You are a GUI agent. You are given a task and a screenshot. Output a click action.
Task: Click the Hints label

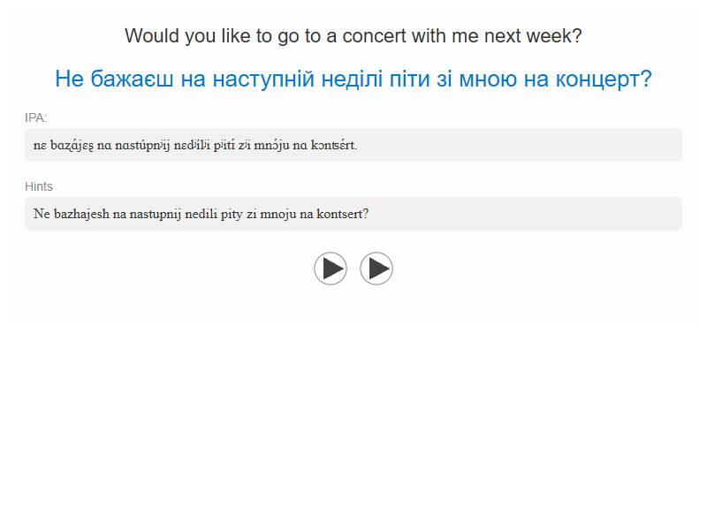coord(39,186)
